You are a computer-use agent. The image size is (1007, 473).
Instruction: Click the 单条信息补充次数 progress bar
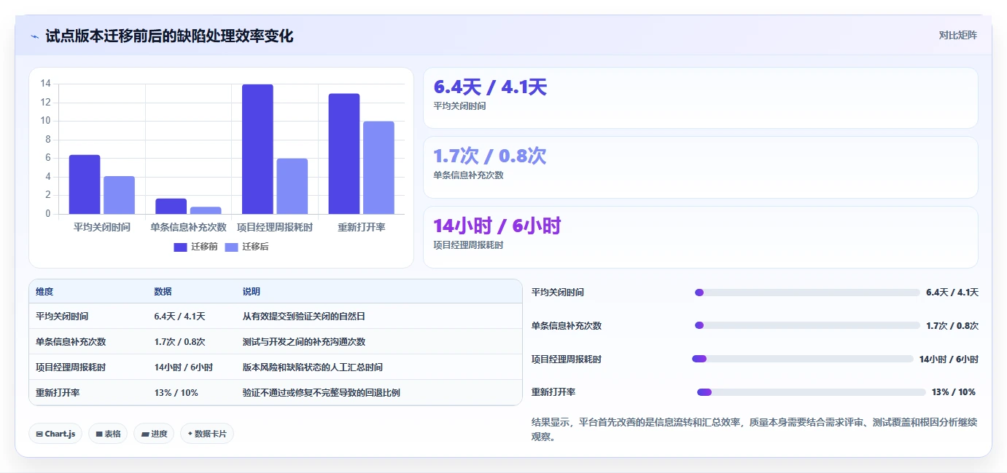(807, 325)
